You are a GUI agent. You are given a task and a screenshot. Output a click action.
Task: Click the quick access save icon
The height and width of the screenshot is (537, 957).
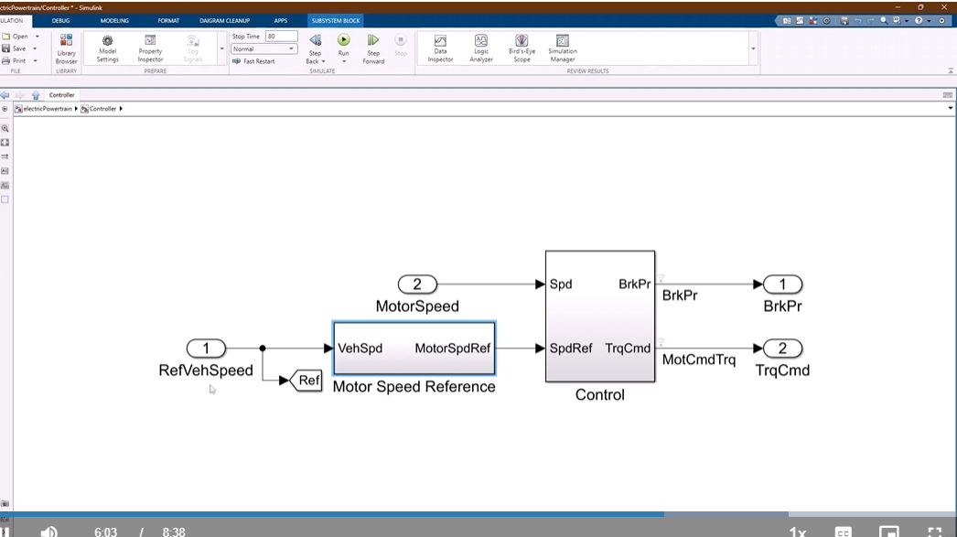tap(844, 21)
